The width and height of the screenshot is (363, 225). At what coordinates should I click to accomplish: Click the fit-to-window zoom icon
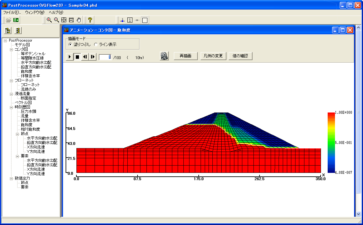(x=64, y=20)
